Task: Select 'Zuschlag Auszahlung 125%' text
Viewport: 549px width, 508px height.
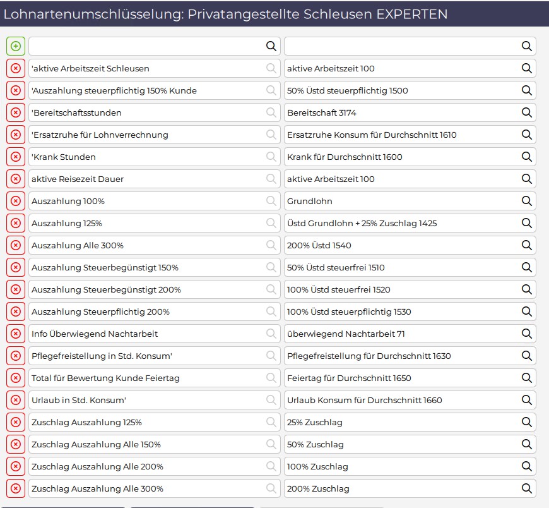Action: tap(86, 422)
